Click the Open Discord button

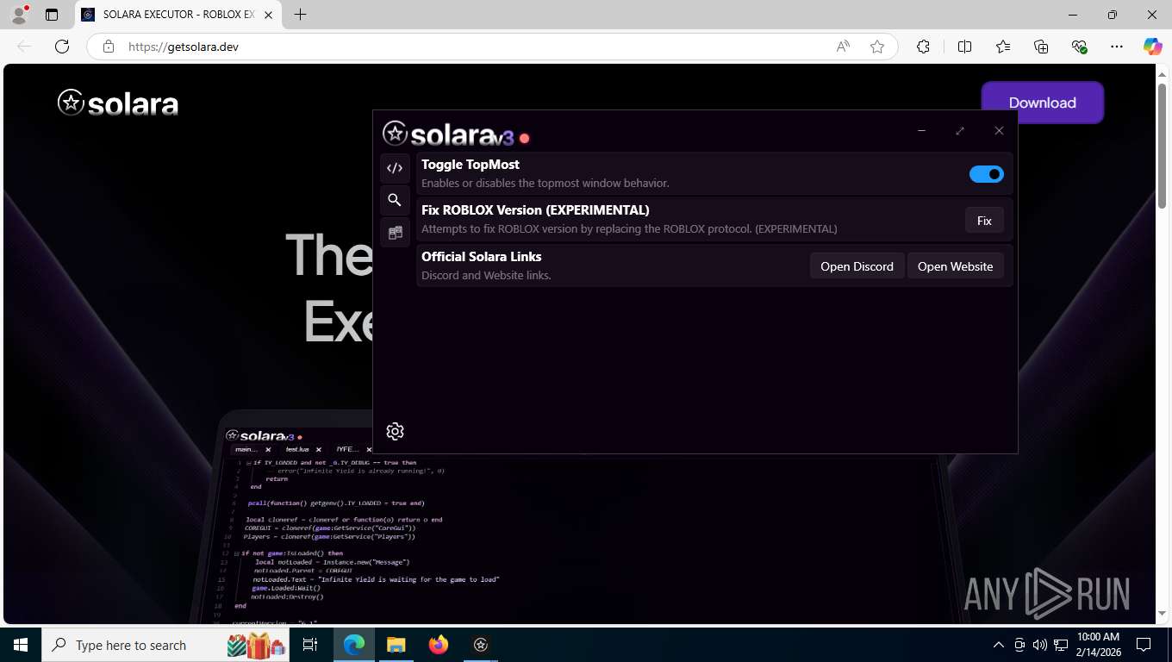[x=857, y=266]
